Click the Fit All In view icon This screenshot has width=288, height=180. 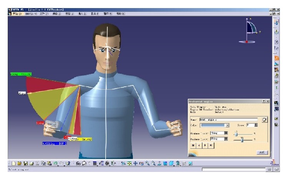point(129,163)
